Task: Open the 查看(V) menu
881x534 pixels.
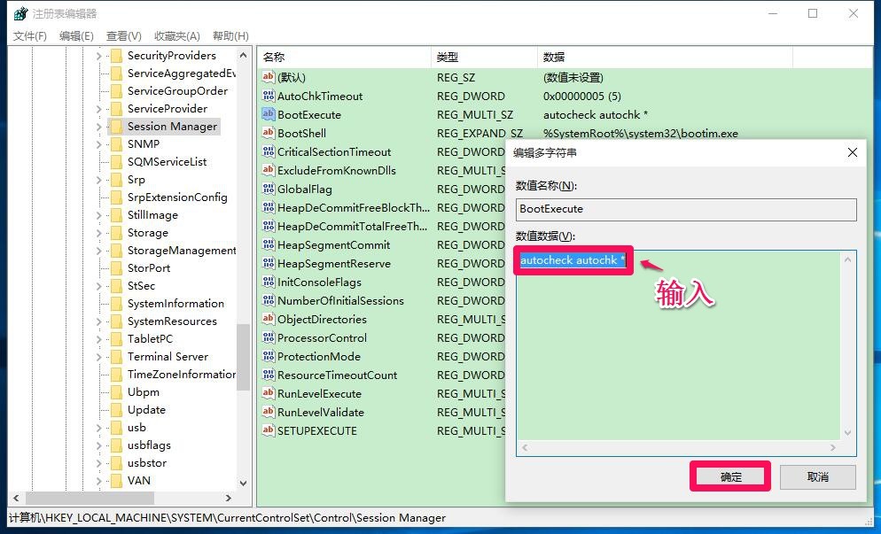Action: tap(122, 36)
